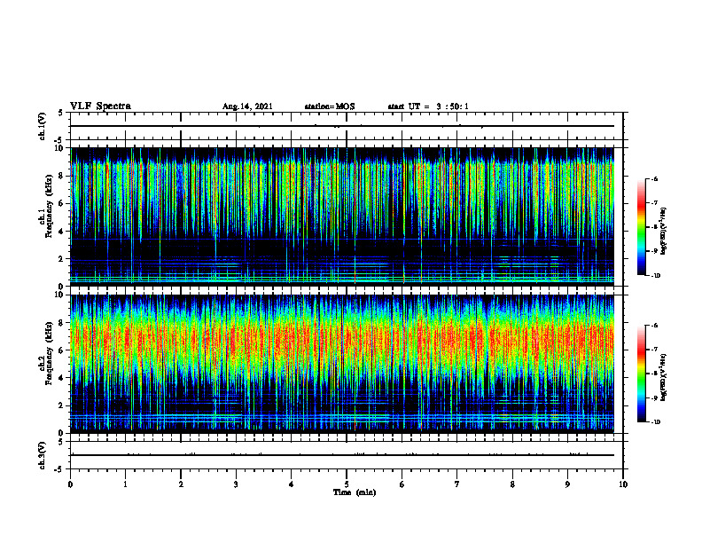Select the ch.2 color bar log(PSD) label
The image size is (702, 543).
pos(664,378)
